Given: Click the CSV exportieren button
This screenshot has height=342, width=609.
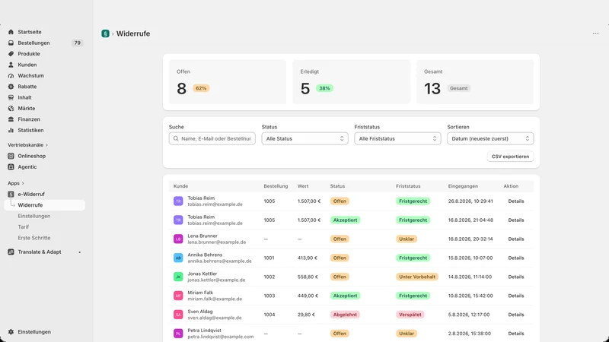Looking at the screenshot, I should (x=510, y=157).
